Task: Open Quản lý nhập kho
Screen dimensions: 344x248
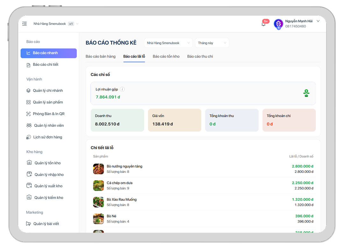Action: (x=49, y=174)
